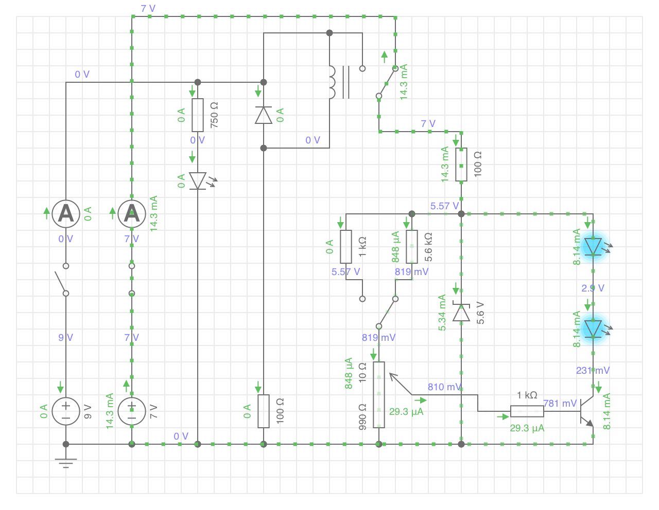Adjust the potentiometer wiper arrow
The width and height of the screenshot is (659, 510).
400,384
